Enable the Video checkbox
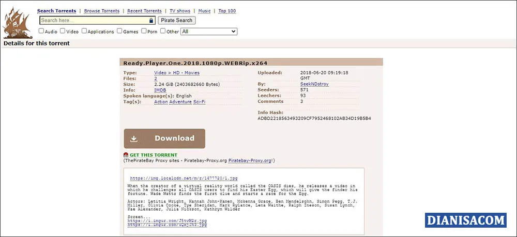 (x=63, y=31)
